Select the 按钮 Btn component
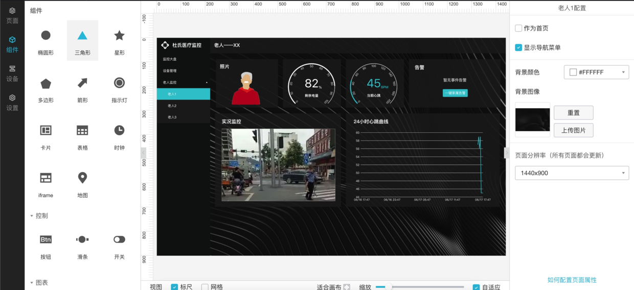This screenshot has width=634, height=290. [46, 245]
